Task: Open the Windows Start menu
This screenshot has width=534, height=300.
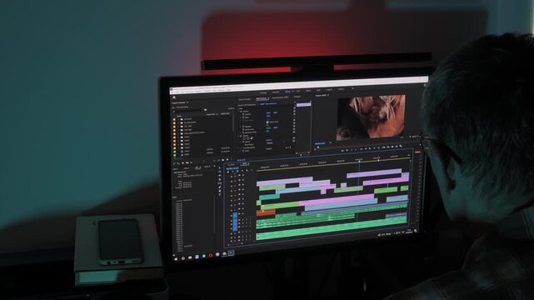Action: (176, 258)
